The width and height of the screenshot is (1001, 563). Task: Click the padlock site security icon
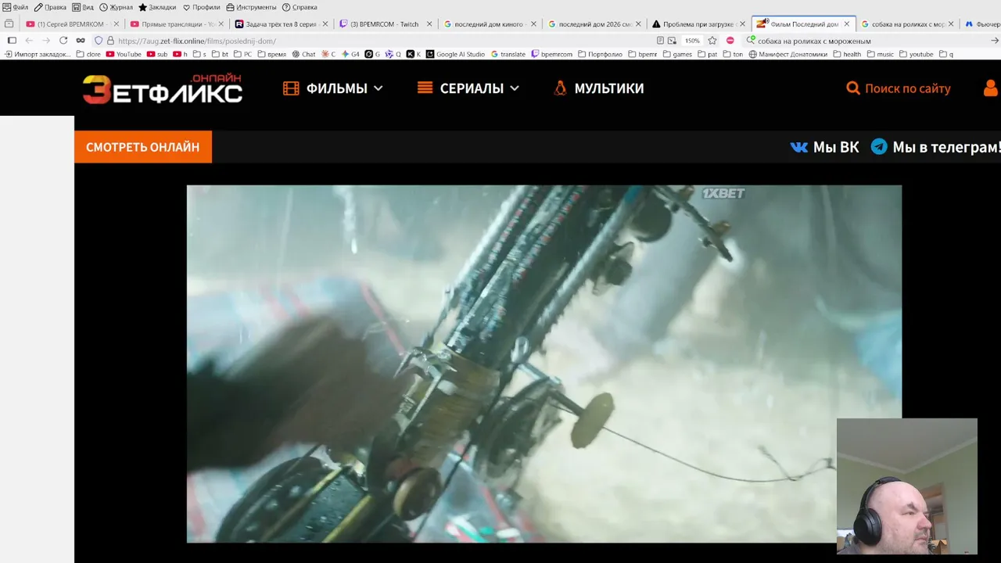(110, 41)
